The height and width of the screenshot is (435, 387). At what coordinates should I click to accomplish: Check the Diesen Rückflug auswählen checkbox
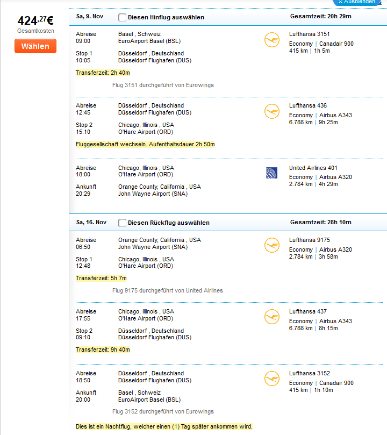pyautogui.click(x=122, y=223)
